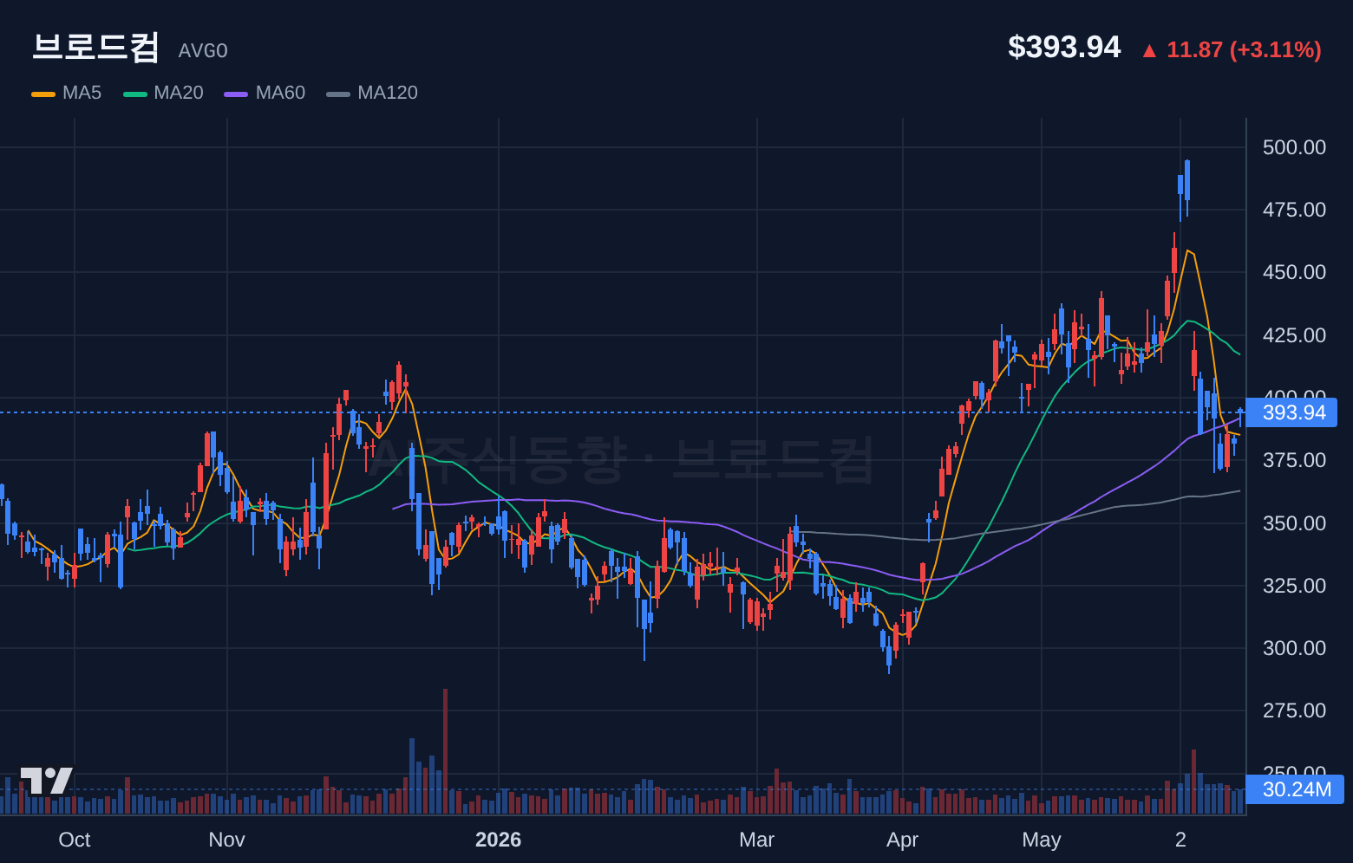Image resolution: width=1353 pixels, height=863 pixels.
Task: Click the June 2 date label on time axis
Action: click(x=1180, y=840)
